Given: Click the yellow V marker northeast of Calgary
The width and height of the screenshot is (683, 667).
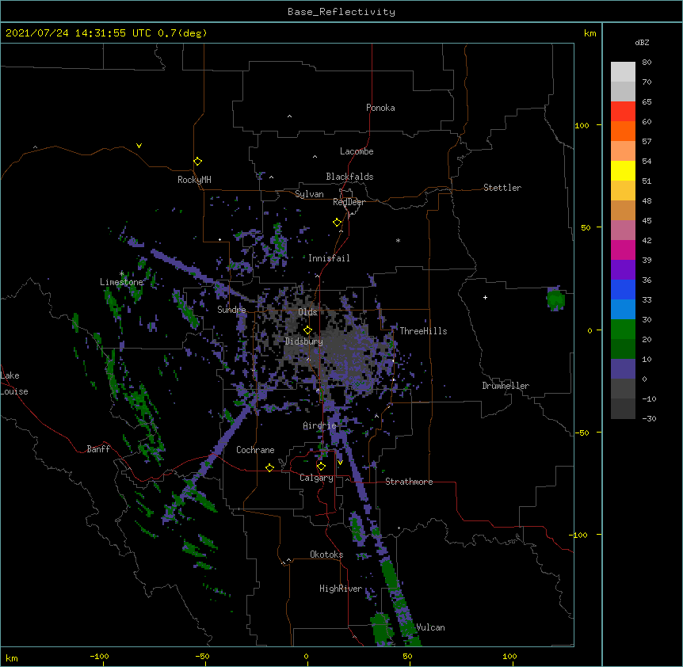Looking at the screenshot, I should coord(340,463).
